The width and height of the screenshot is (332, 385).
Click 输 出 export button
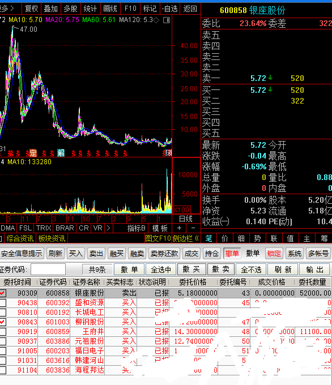tap(314, 269)
